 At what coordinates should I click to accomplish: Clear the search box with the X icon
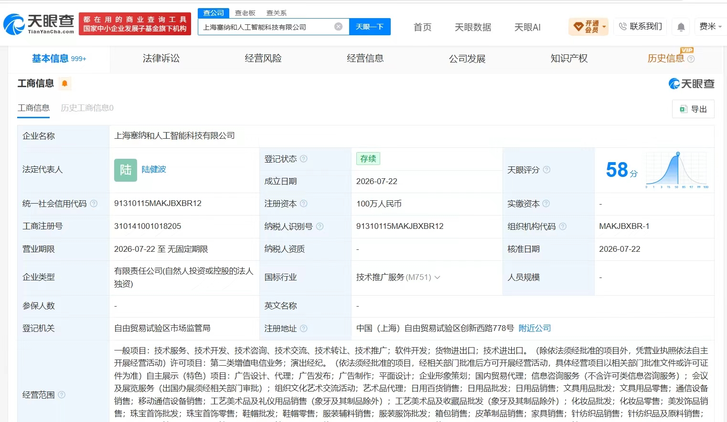click(338, 27)
